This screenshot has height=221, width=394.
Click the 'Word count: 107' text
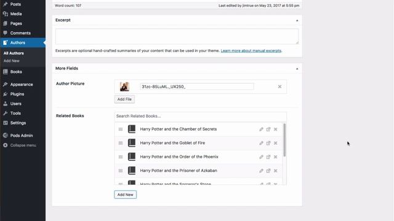(x=68, y=6)
